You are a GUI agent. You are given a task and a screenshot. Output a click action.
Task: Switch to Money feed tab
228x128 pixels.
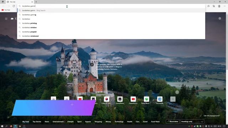pyautogui.click(x=108, y=122)
